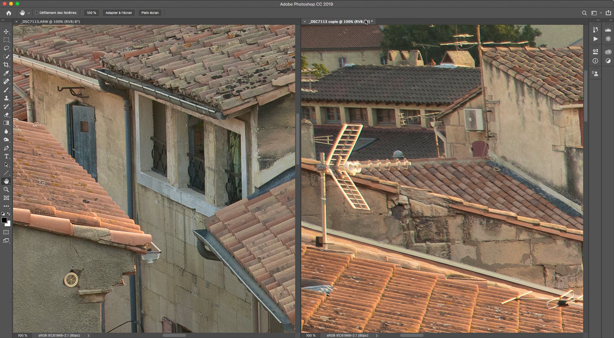Swap foreground and background colors
Image resolution: width=614 pixels, height=338 pixels.
(x=9, y=214)
